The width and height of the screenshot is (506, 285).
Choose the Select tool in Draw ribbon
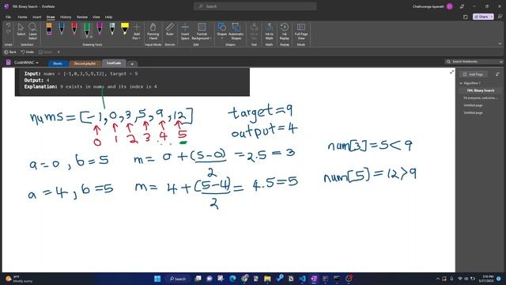(x=21, y=30)
